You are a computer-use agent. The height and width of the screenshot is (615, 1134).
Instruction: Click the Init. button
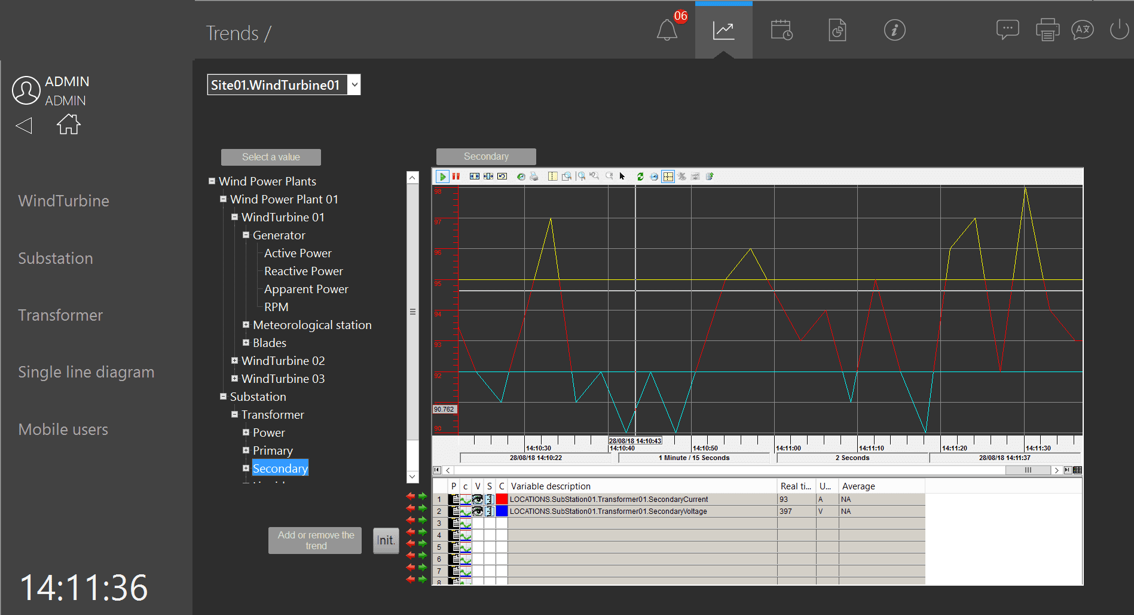click(386, 541)
